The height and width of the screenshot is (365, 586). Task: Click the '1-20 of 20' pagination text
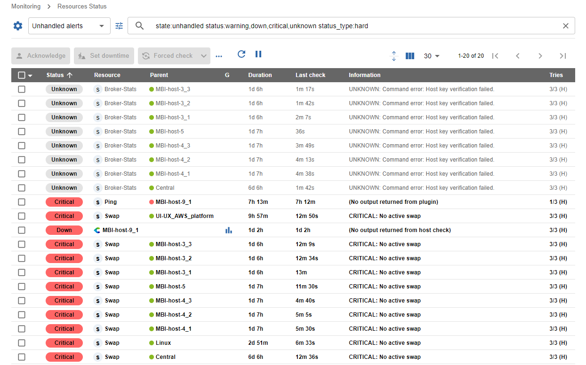(x=471, y=56)
